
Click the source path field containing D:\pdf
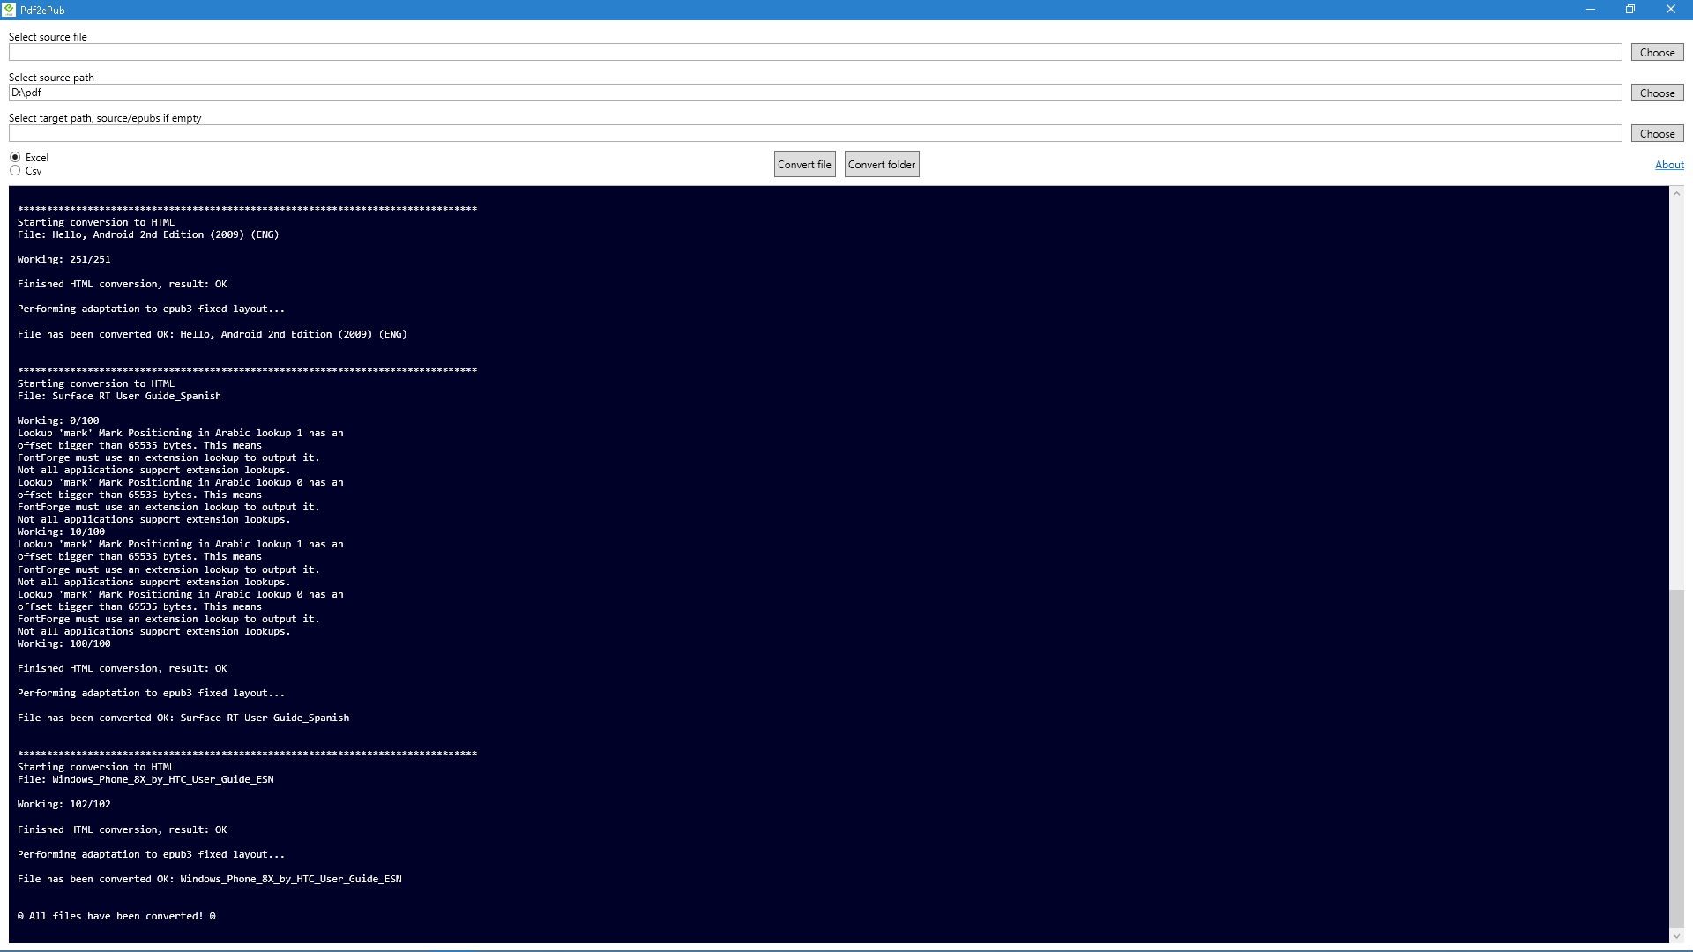click(814, 93)
